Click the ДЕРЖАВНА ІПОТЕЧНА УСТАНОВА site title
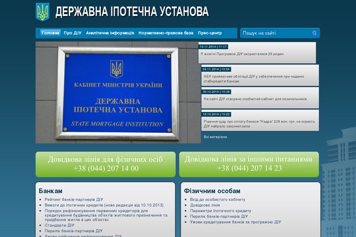The image size is (356, 237). tap(132, 12)
